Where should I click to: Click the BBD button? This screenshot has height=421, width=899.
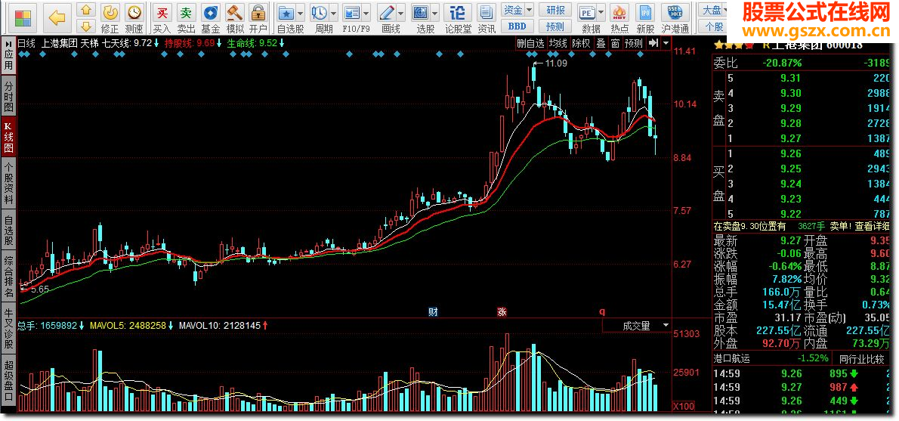(x=517, y=26)
